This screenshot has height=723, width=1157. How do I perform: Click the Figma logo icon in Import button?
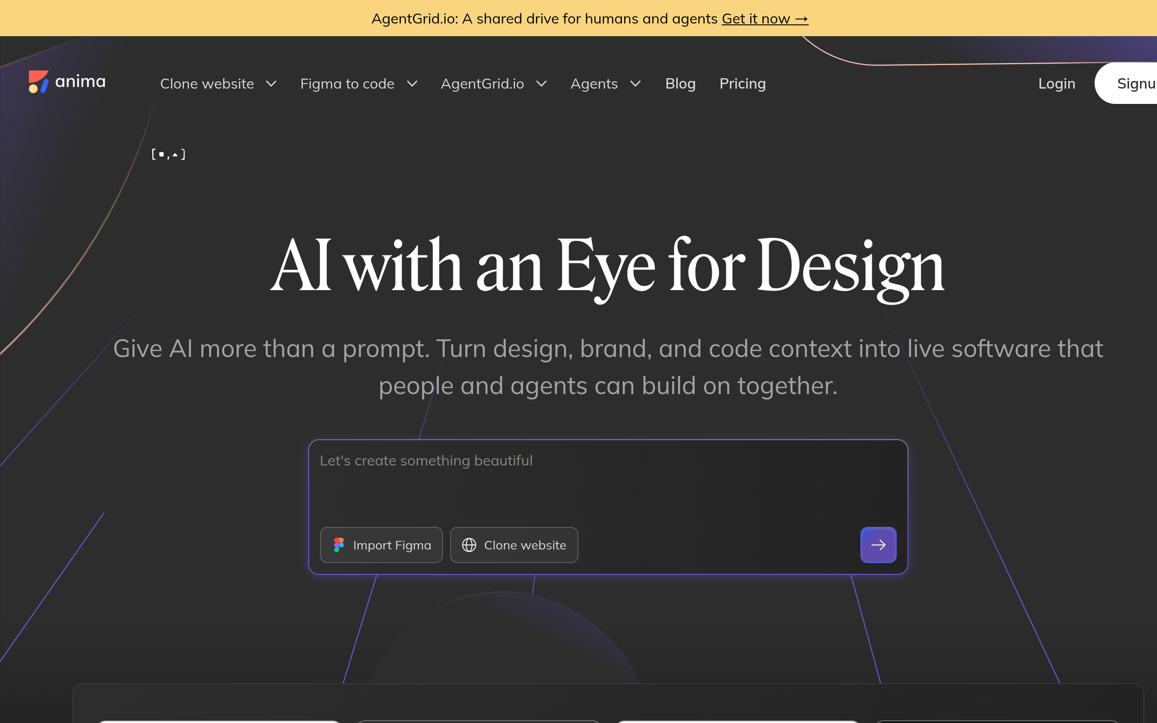(339, 545)
